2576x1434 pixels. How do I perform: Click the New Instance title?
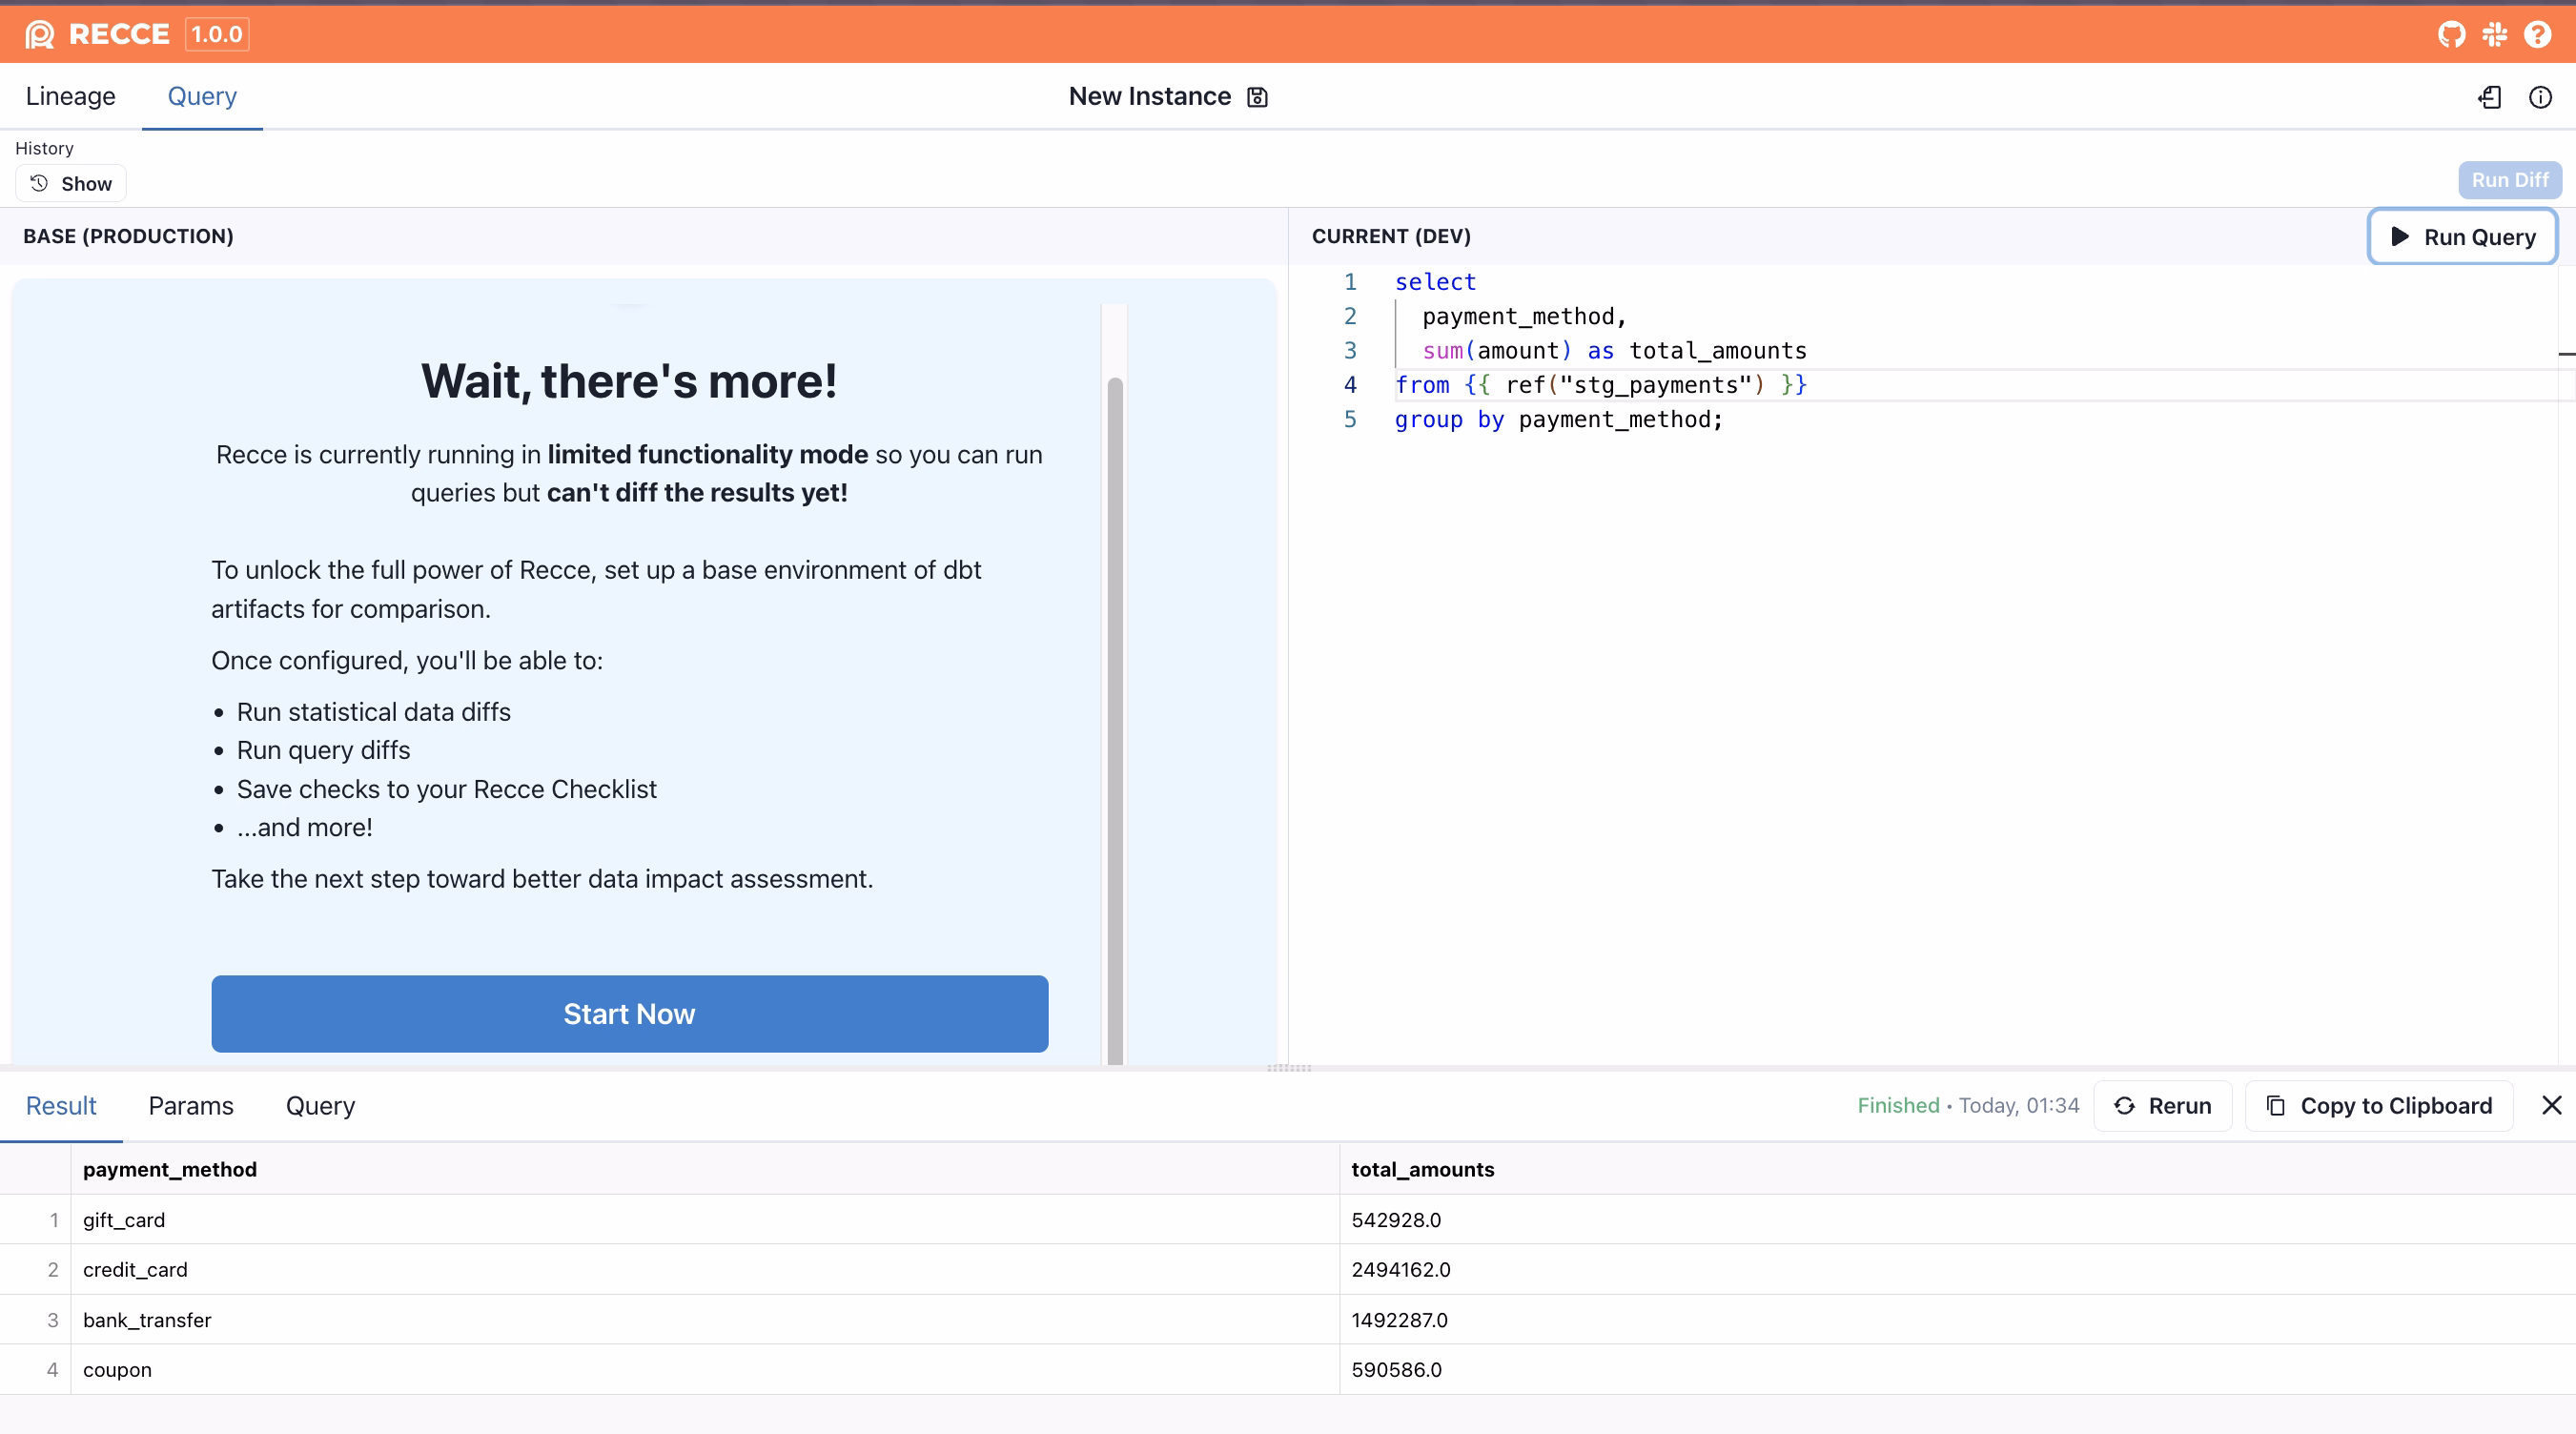pos(1149,96)
